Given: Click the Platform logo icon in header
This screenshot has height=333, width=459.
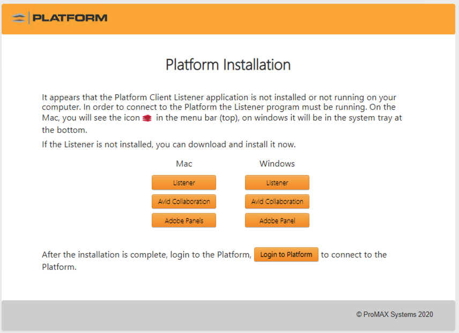Looking at the screenshot, I should (x=18, y=18).
